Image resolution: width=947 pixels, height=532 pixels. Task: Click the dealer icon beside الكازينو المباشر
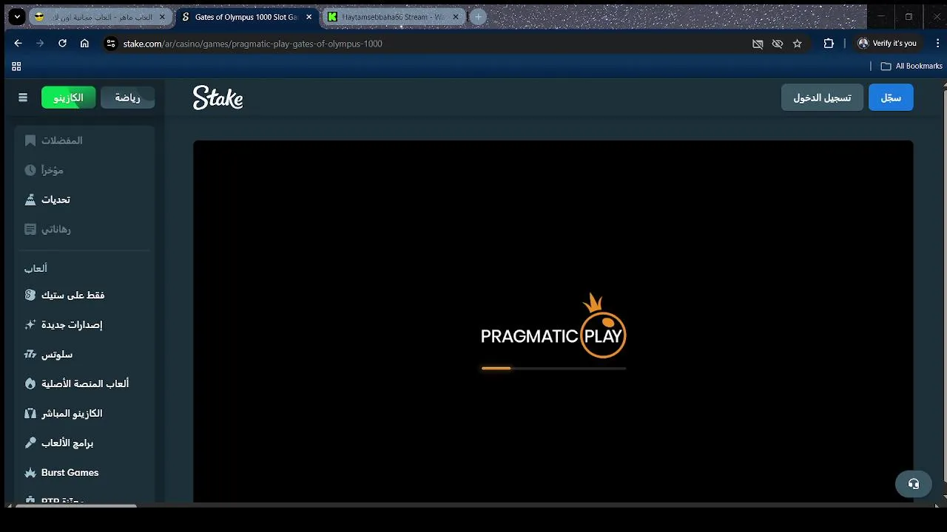30,413
